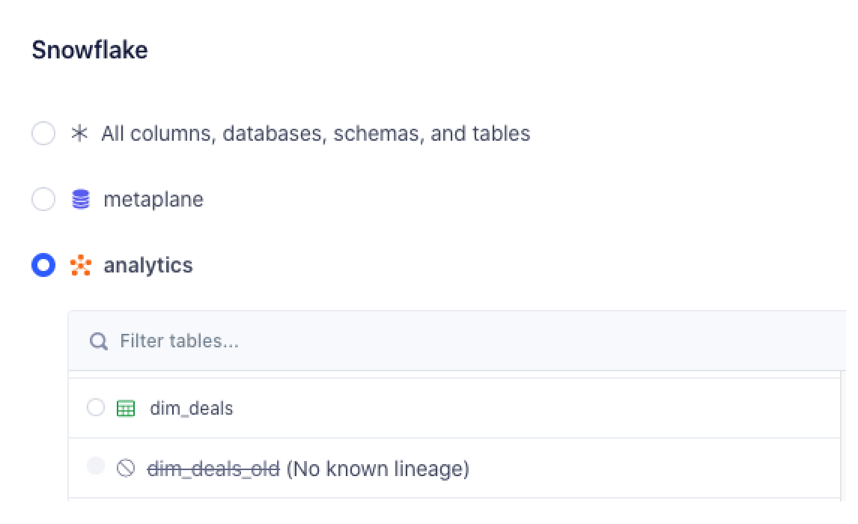Screen dimensions: 858x524
Task: Choose the metaplane radio button
Action: (43, 200)
